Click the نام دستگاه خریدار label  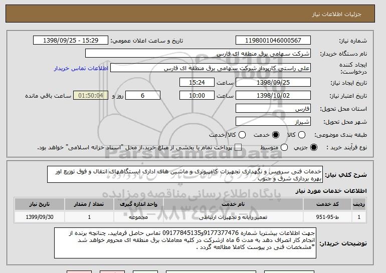[x=343, y=54]
